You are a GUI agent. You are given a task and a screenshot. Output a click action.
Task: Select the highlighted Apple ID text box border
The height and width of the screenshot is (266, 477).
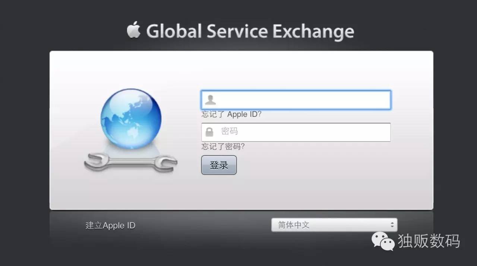296,90
